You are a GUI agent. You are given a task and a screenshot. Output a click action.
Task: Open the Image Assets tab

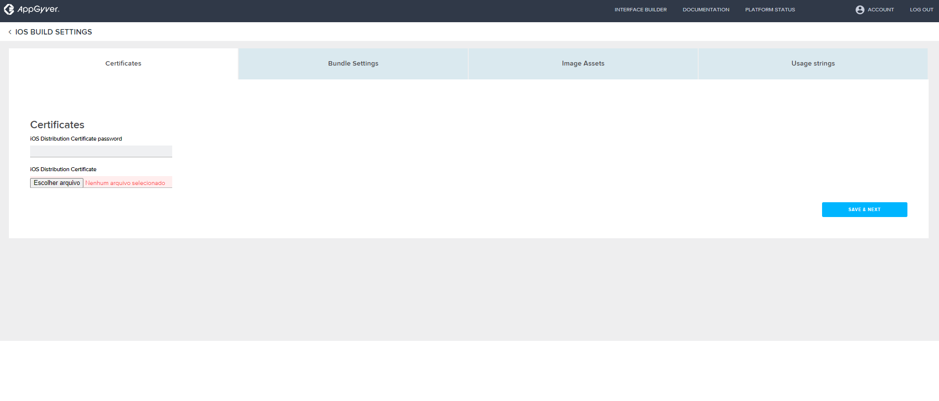tap(583, 64)
